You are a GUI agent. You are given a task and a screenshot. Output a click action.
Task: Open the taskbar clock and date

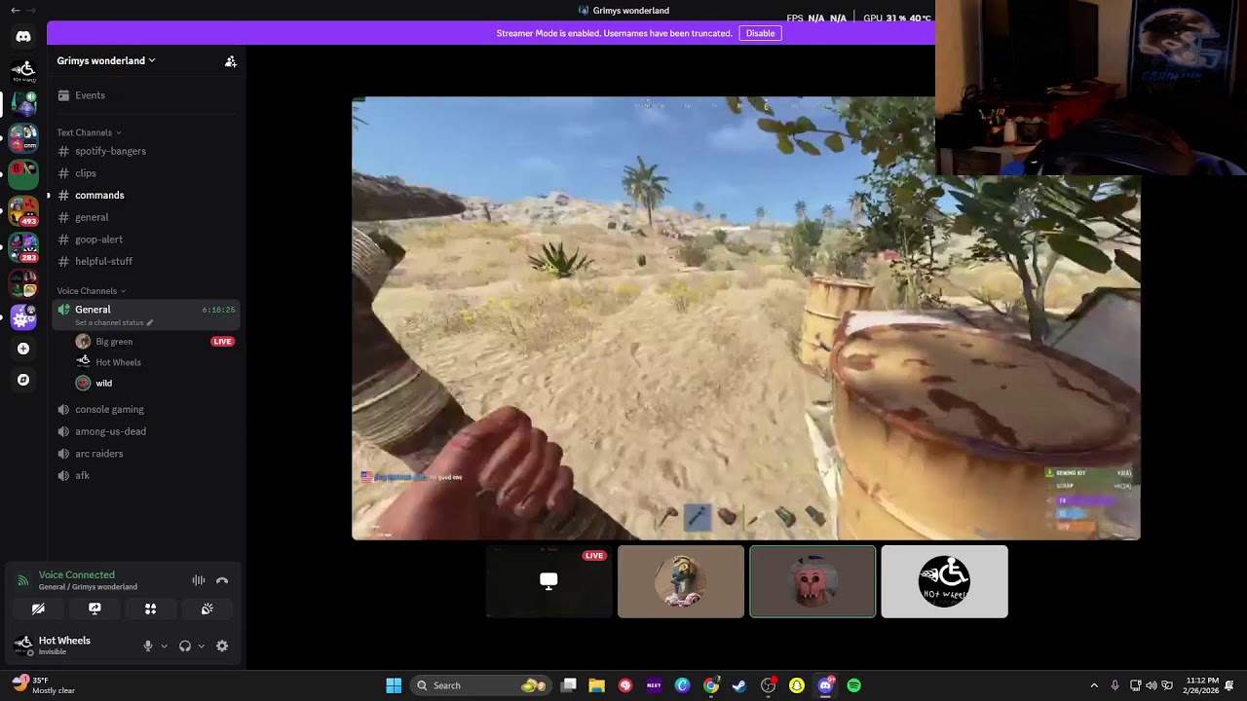point(1201,685)
